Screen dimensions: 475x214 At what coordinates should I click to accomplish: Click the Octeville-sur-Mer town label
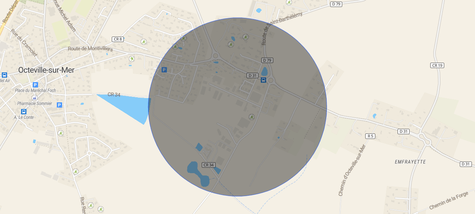46,70
